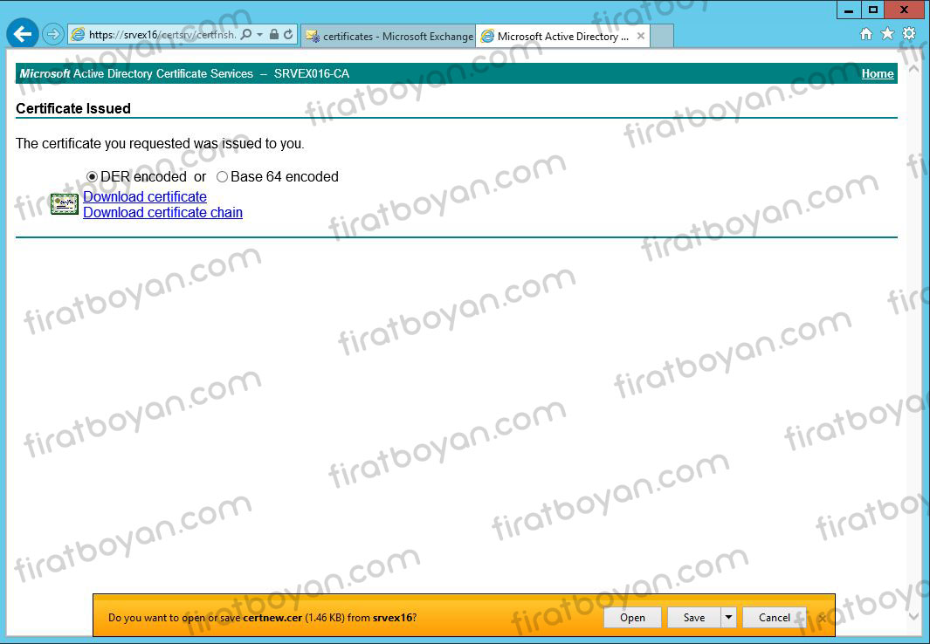Click Save in the download bar
Screen dimensions: 930x644
click(694, 617)
